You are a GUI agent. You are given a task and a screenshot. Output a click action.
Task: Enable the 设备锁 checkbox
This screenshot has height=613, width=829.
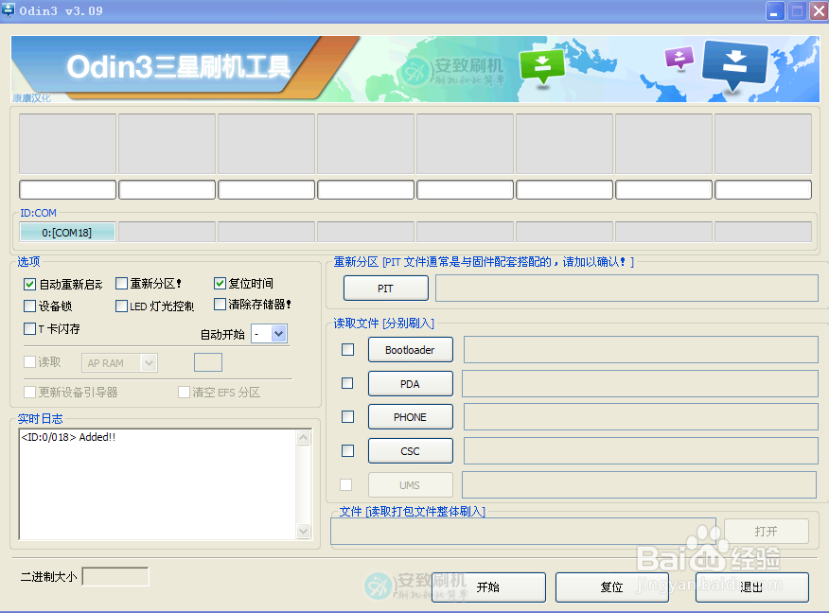click(x=29, y=306)
